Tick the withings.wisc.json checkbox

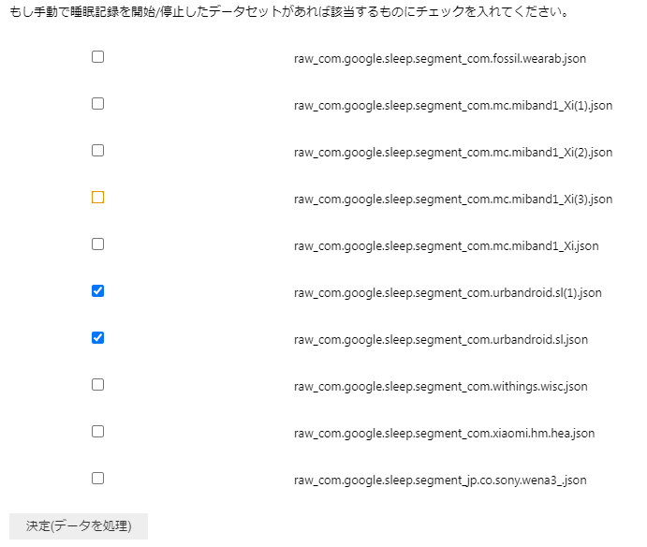point(97,385)
